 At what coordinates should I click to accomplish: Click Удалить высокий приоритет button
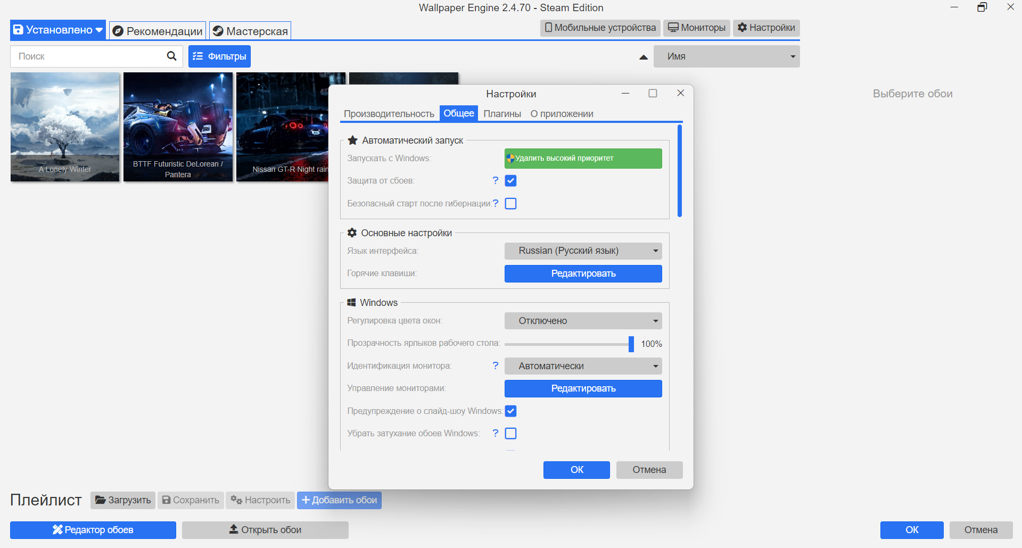click(583, 159)
